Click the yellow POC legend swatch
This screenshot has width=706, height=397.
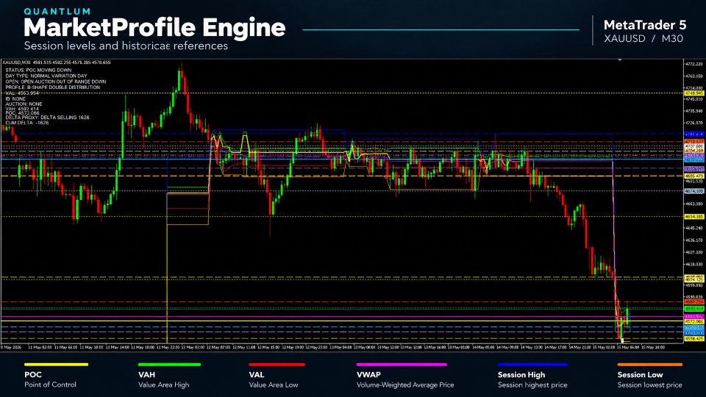[57, 365]
